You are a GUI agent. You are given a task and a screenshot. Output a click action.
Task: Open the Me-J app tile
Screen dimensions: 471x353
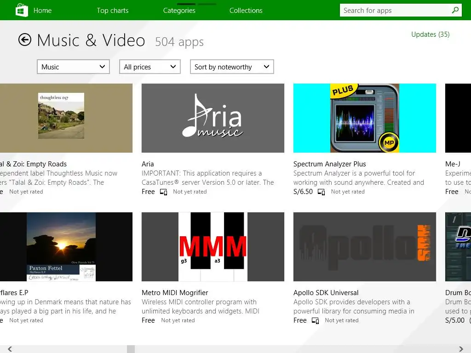458,118
